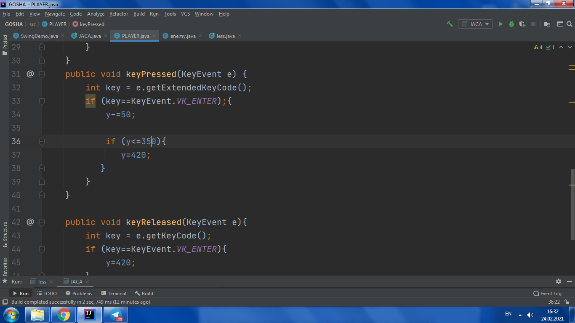Open the Refactor menu
Screen dimensions: 575x323
click(119, 14)
